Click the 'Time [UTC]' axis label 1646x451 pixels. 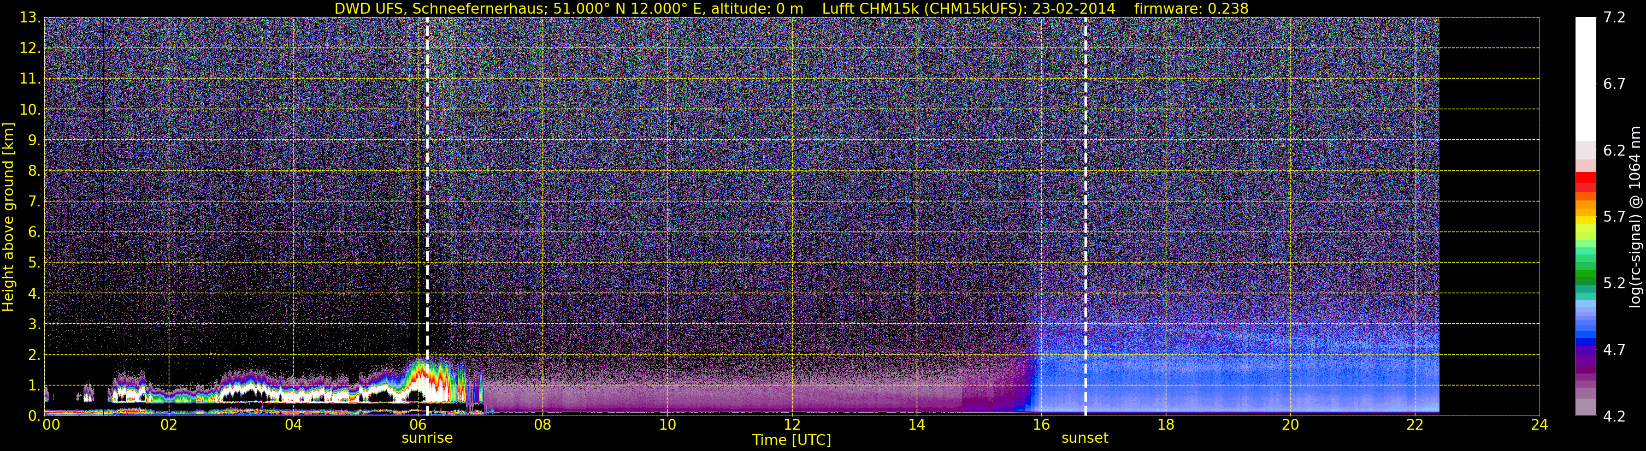792,440
